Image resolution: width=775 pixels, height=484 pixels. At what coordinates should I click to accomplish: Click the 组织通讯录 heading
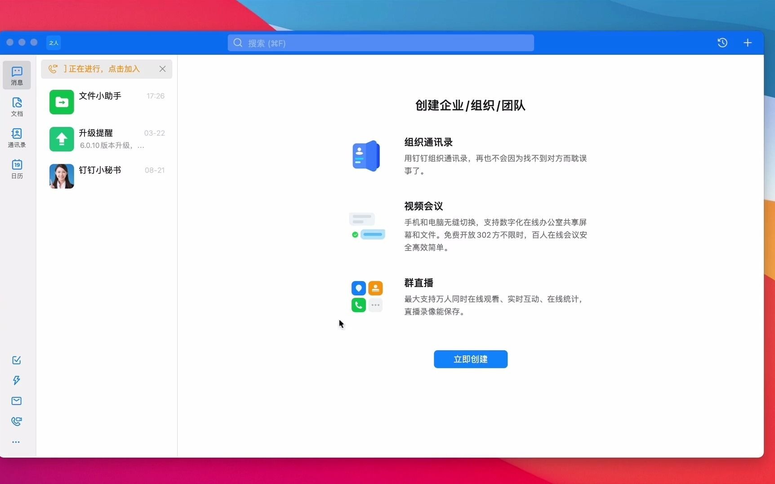[x=428, y=142]
